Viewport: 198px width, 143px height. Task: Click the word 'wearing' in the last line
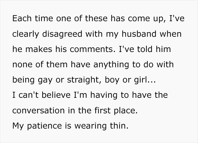(x=91, y=126)
